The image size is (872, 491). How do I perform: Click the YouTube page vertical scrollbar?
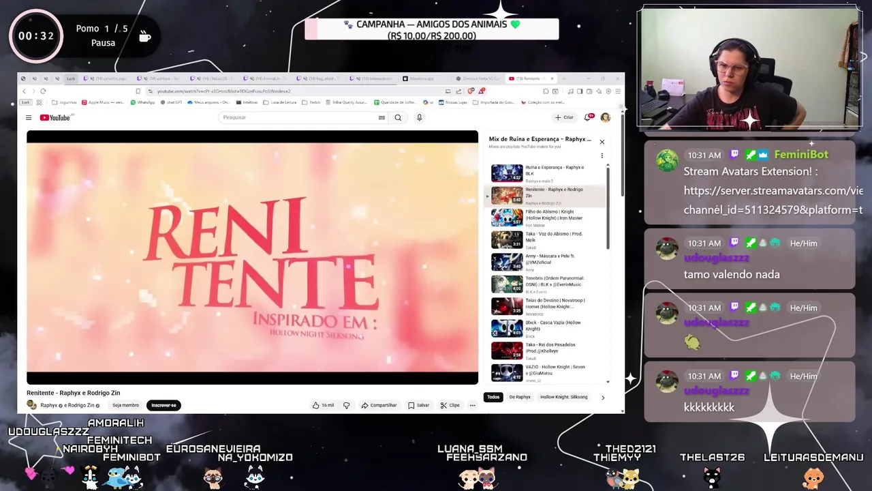click(621, 155)
